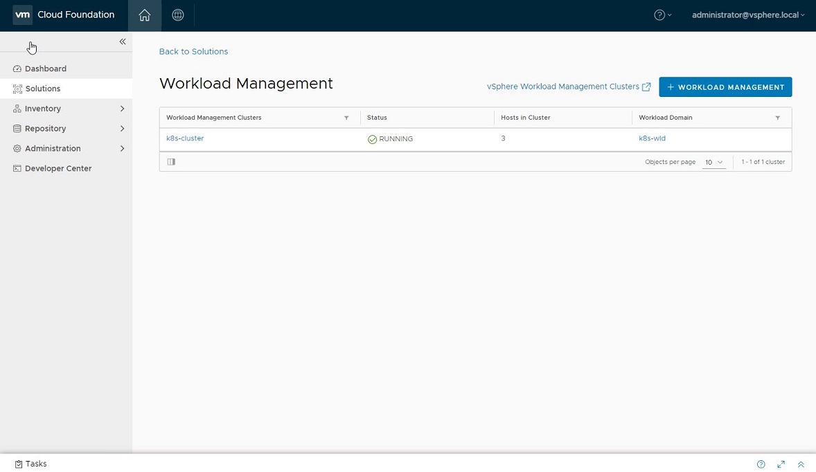816x472 pixels.
Task: Click the Back to Solutions link
Action: click(193, 51)
